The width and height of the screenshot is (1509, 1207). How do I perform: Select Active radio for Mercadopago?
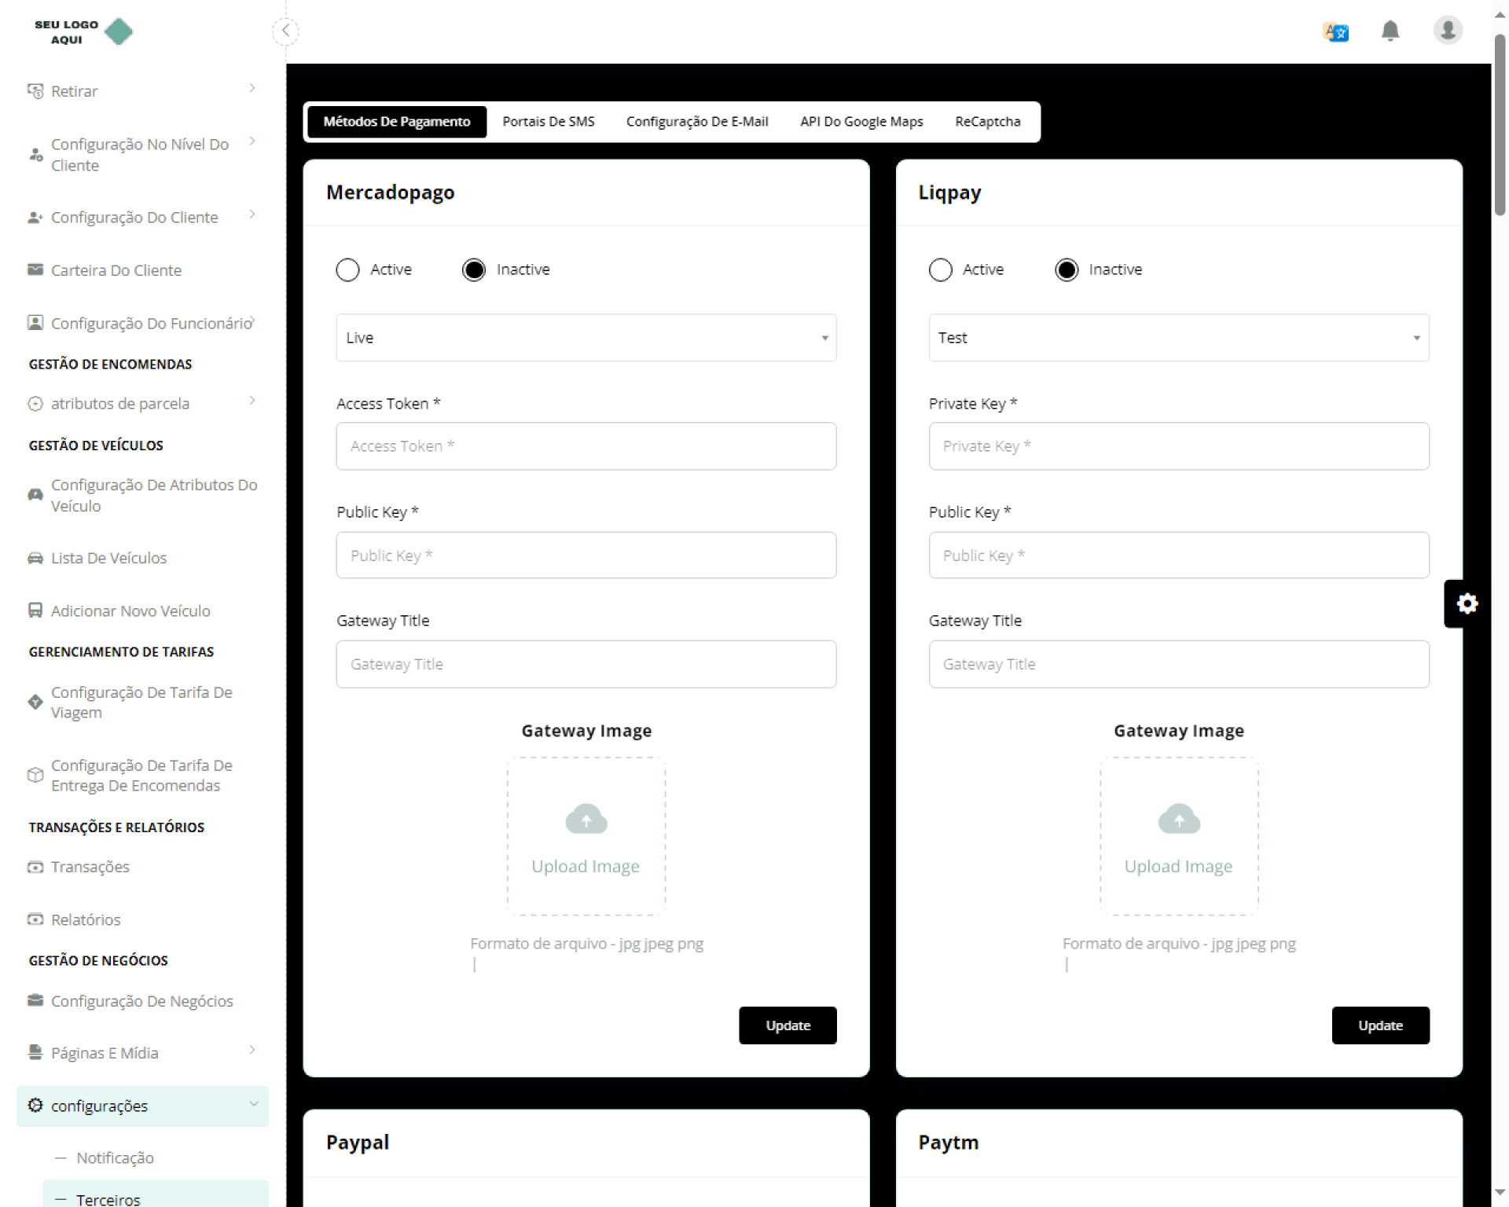pyautogui.click(x=347, y=270)
